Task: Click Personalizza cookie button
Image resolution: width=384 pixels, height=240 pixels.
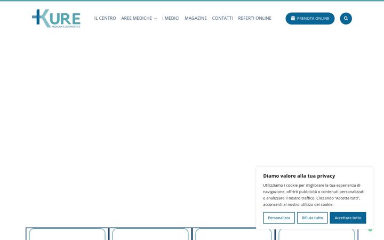Action: [279, 218]
